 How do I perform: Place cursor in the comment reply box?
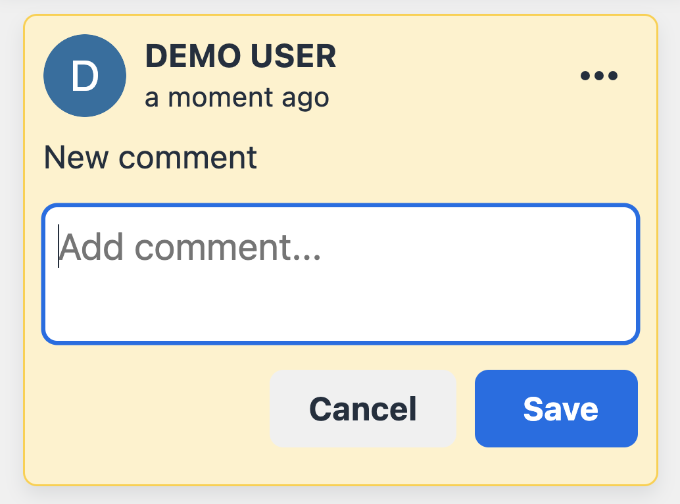(341, 274)
